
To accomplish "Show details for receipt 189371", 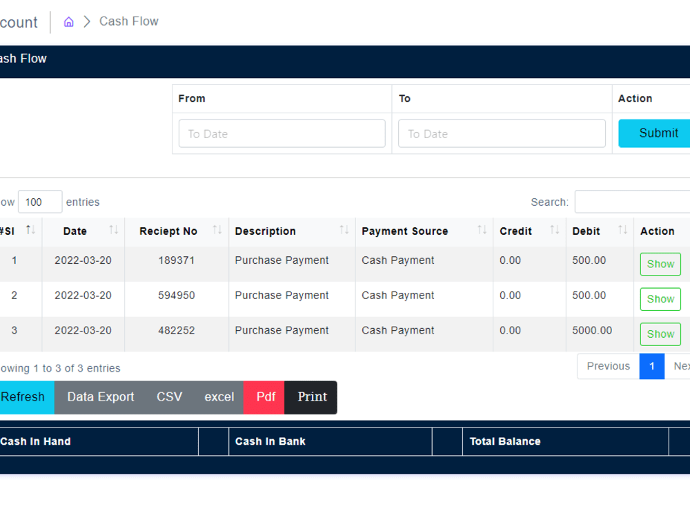I will pos(660,264).
